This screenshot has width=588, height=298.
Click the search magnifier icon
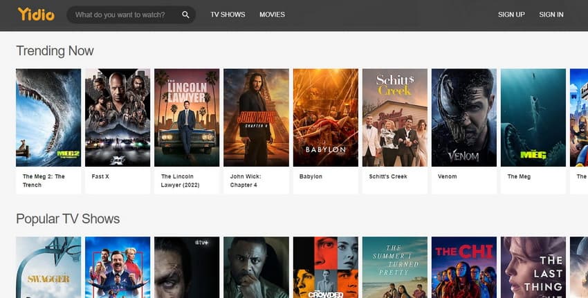point(185,15)
